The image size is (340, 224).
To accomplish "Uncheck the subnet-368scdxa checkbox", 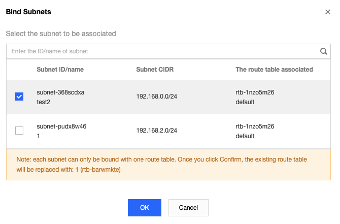I will tap(19, 97).
